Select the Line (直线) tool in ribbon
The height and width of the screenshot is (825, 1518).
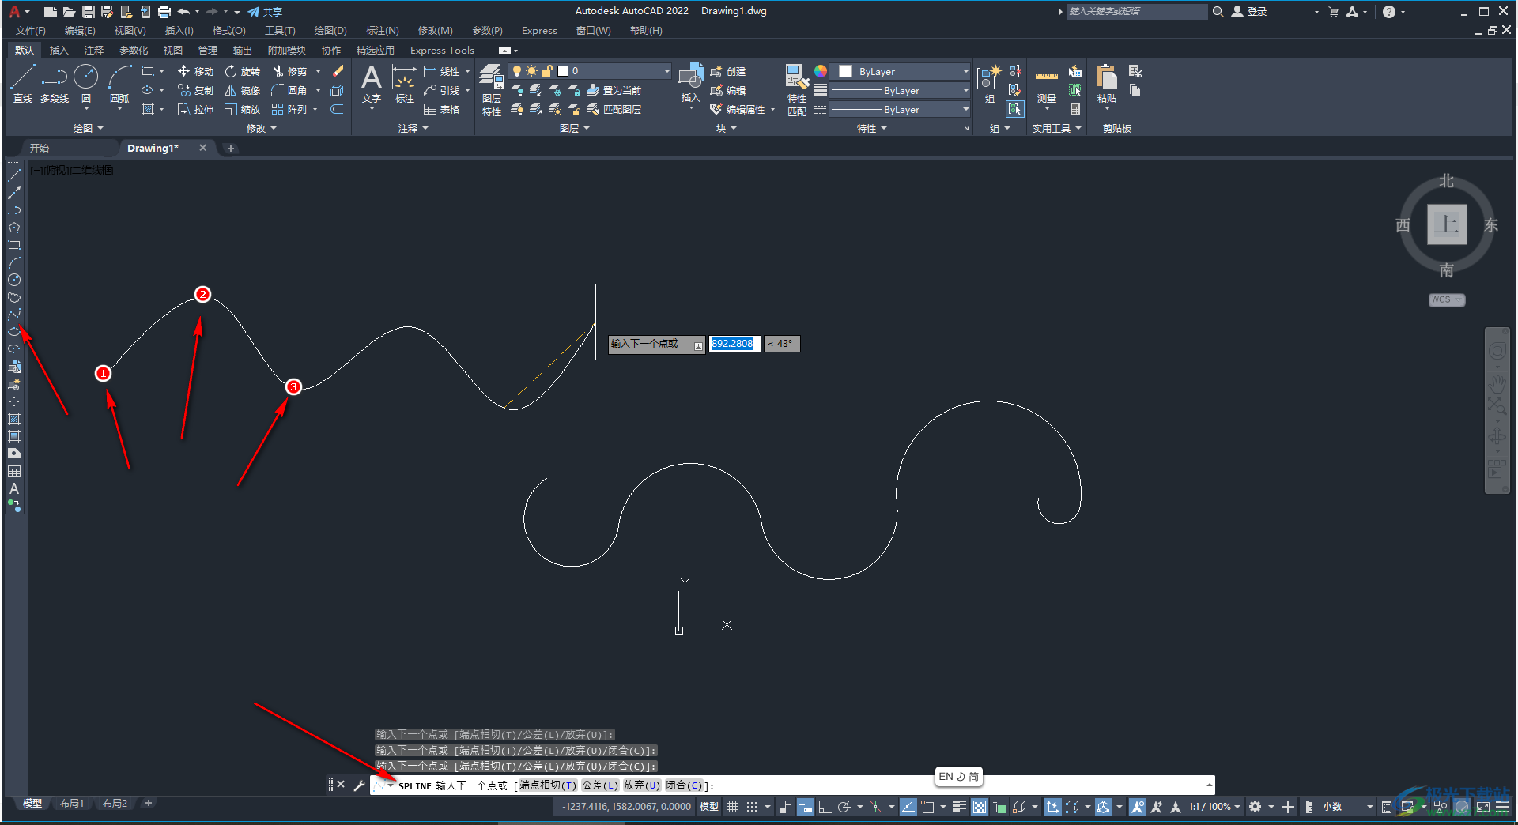22,84
